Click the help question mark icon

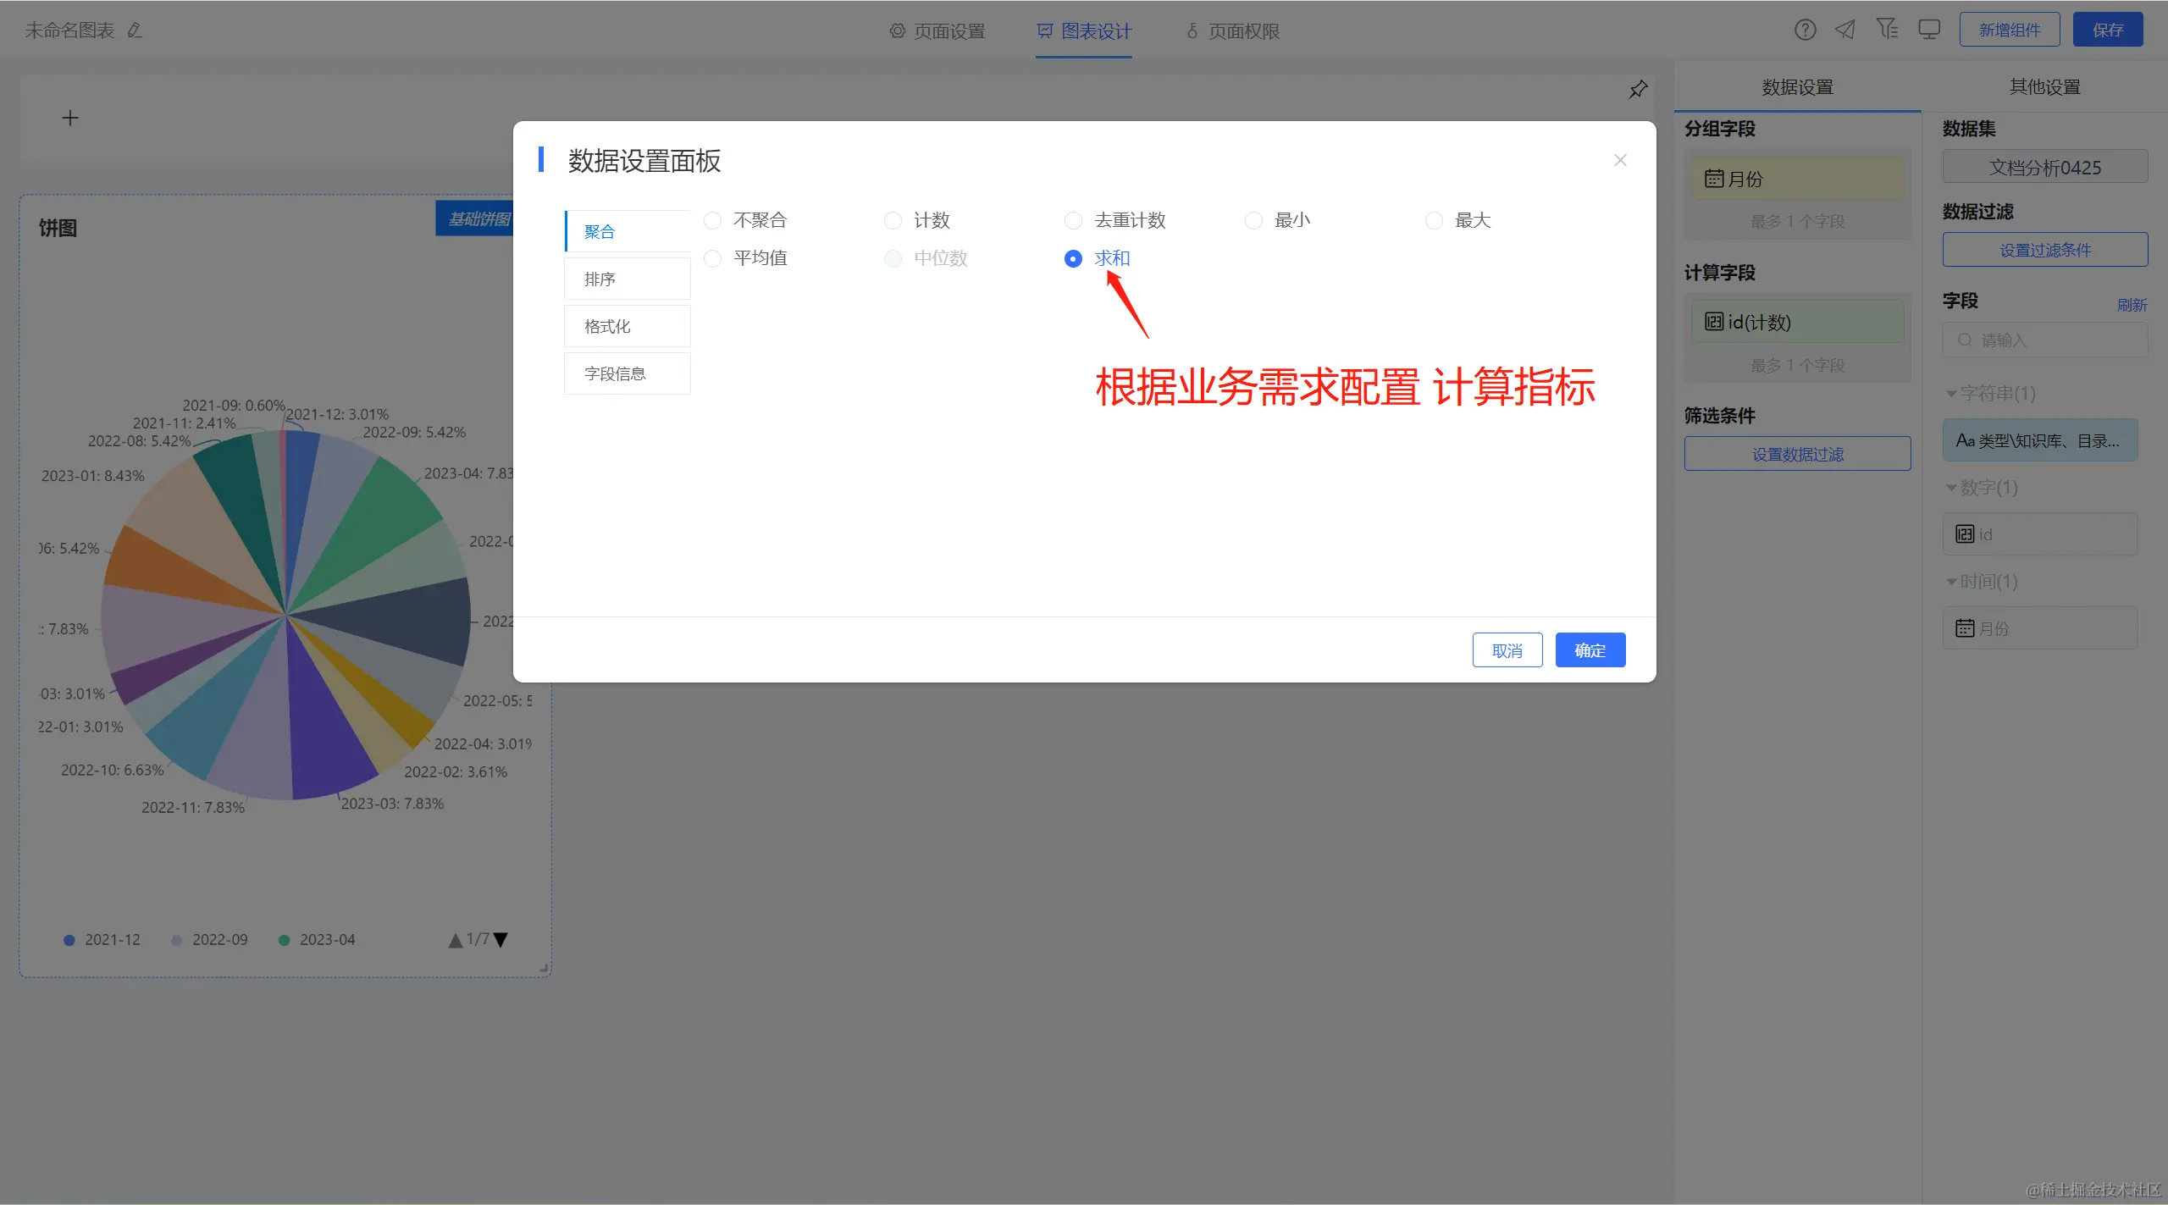(1805, 30)
